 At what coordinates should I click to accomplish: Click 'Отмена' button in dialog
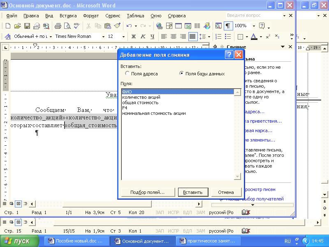click(226, 192)
